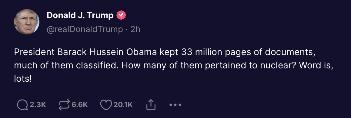Open the reply speech bubble icon
Viewport: 351px width, 118px height.
(x=22, y=105)
